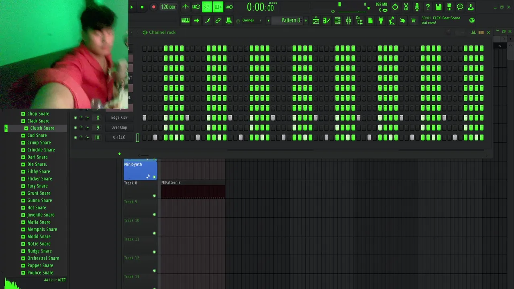Stop playback with the stop button
Image resolution: width=514 pixels, height=289 pixels.
tap(142, 7)
